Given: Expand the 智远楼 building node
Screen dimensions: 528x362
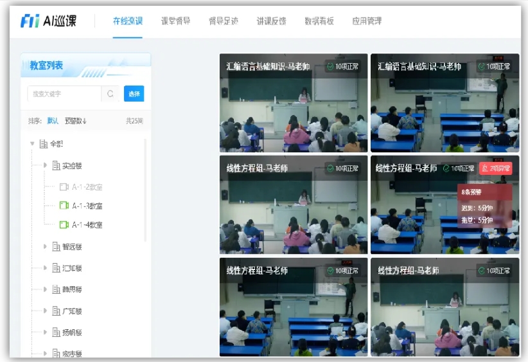Looking at the screenshot, I should click(45, 246).
